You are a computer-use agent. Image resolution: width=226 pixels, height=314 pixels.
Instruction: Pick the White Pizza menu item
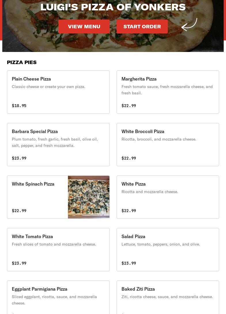168,197
